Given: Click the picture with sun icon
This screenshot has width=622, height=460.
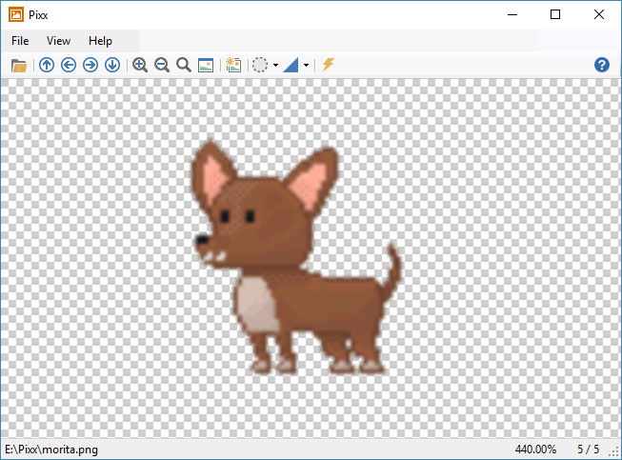Looking at the screenshot, I should point(233,65).
